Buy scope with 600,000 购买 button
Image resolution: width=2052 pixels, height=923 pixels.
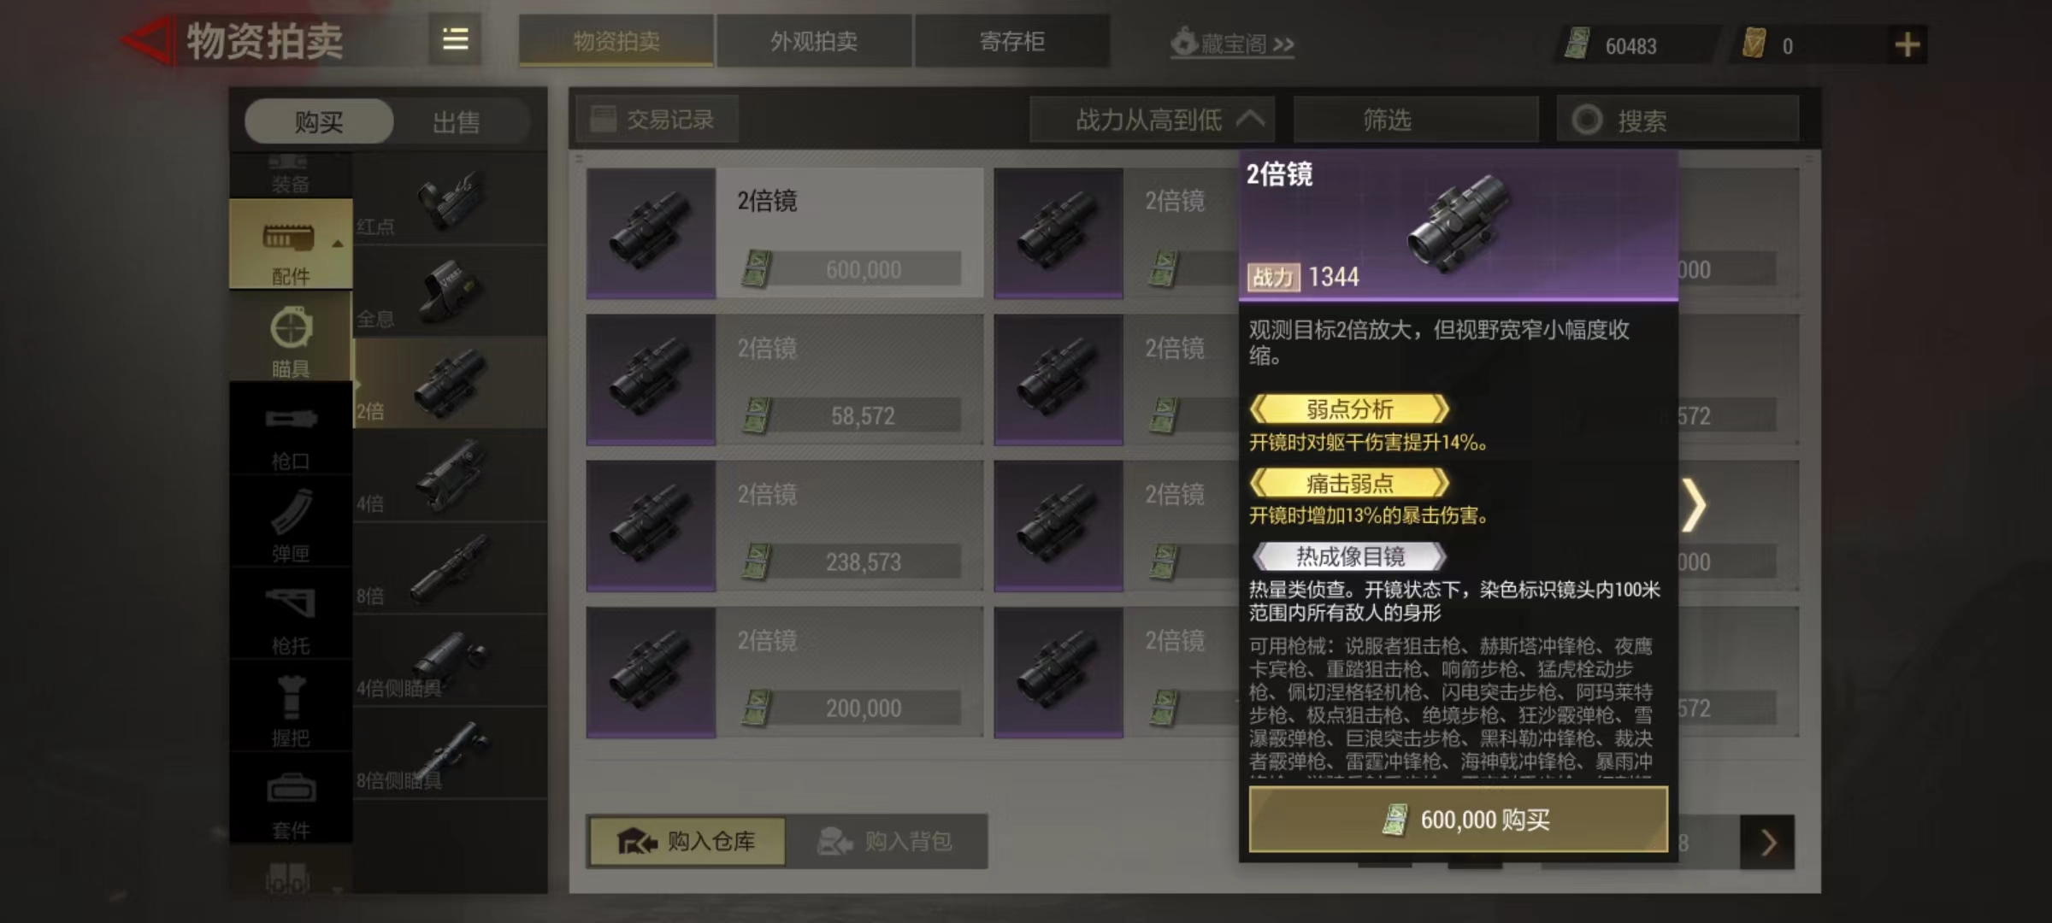1459,820
